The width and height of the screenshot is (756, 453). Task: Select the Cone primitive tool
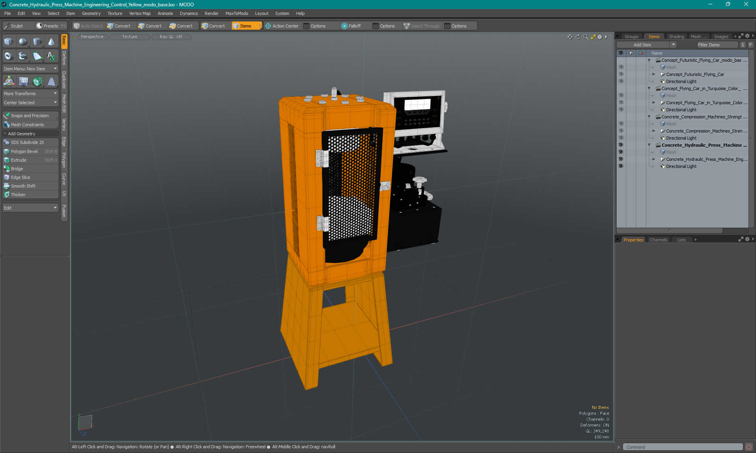[x=52, y=42]
